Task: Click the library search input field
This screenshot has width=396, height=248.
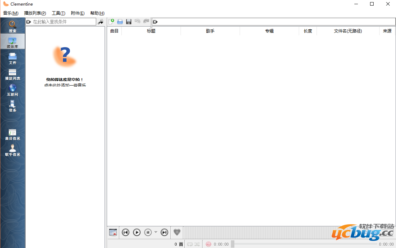Action: pyautogui.click(x=63, y=22)
